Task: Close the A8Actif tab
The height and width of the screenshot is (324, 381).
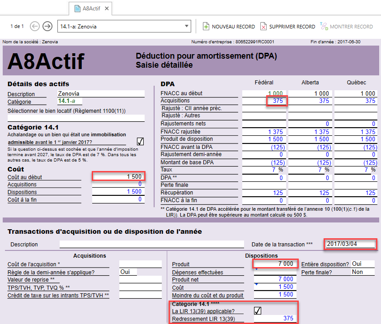Action: tap(106, 9)
